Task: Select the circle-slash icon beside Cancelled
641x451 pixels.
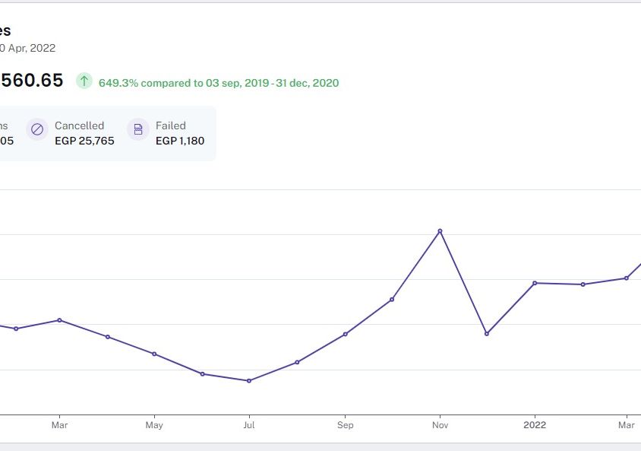Action: point(36,129)
